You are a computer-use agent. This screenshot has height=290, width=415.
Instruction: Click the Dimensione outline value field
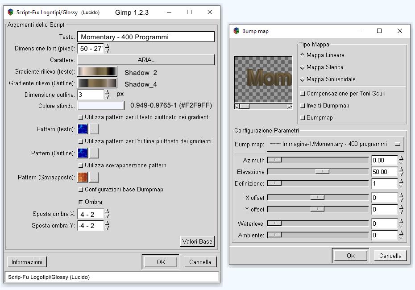91,95
